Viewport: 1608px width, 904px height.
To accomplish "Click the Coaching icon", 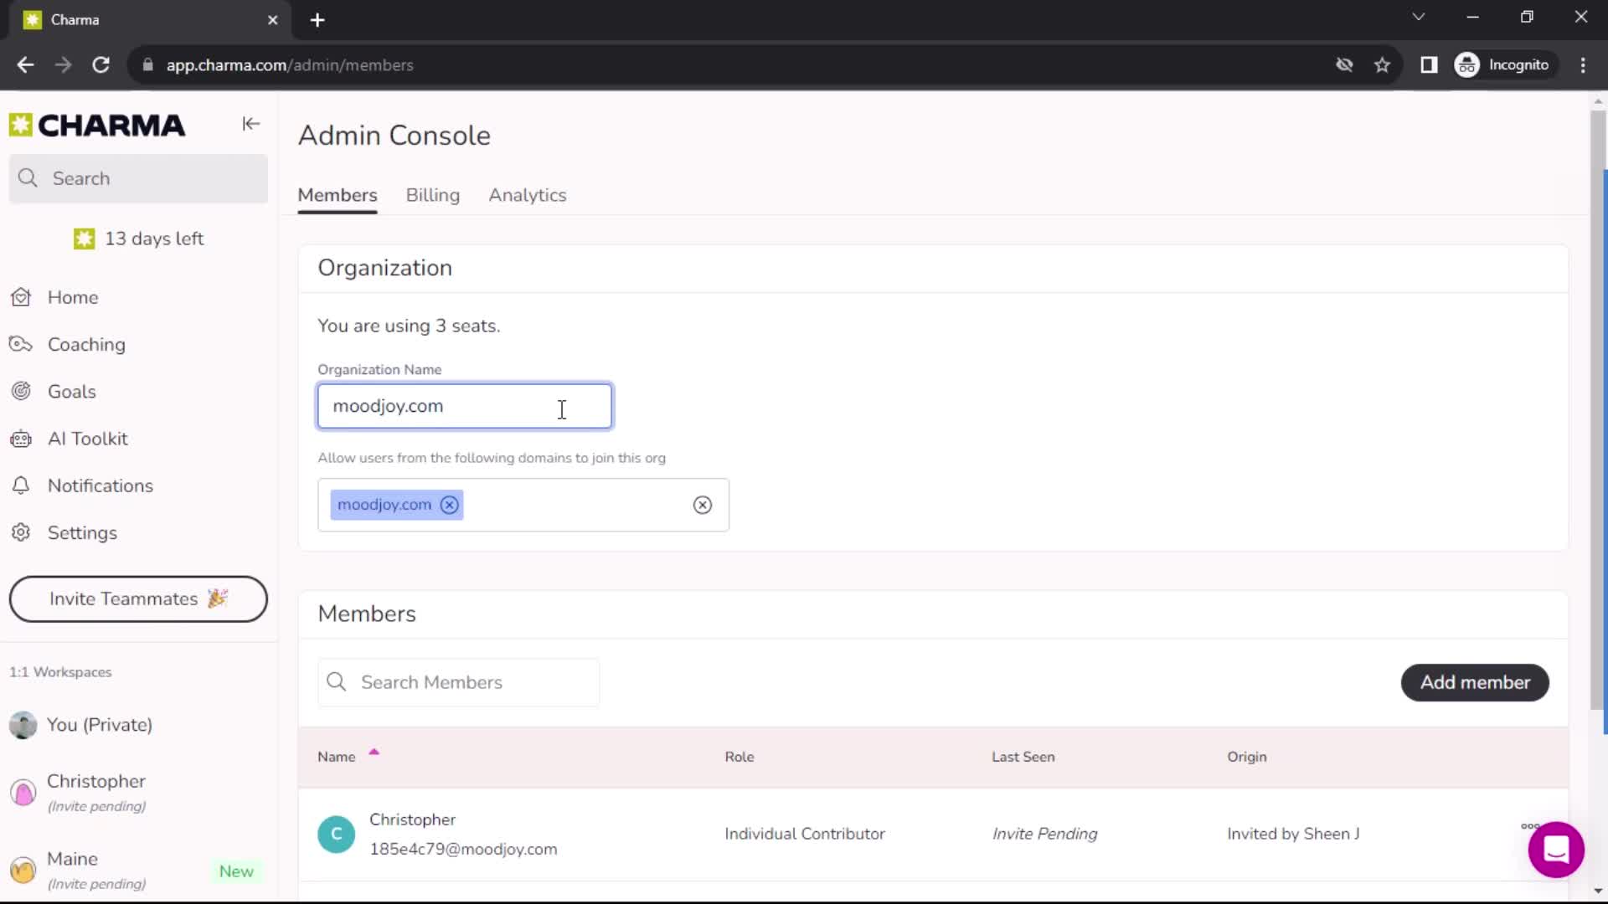I will pos(21,344).
